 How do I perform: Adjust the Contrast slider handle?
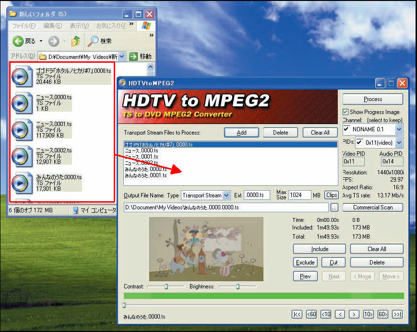166,286
